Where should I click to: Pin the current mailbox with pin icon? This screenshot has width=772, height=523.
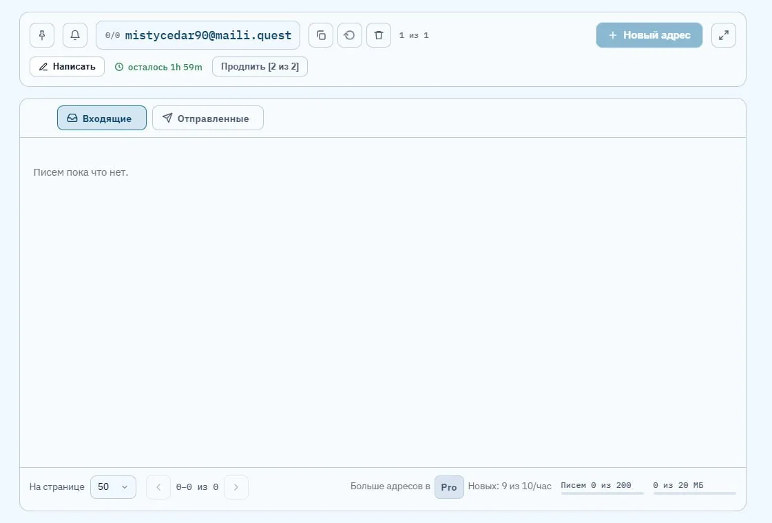pyautogui.click(x=42, y=35)
